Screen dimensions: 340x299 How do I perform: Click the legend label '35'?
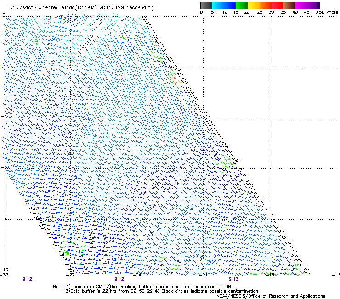tap(283, 12)
